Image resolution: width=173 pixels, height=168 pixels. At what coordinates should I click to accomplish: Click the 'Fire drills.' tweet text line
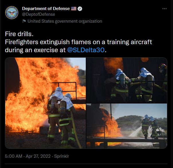[19, 34]
